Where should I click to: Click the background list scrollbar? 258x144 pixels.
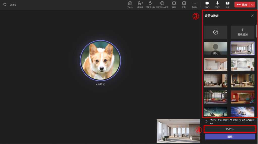coord(256,31)
